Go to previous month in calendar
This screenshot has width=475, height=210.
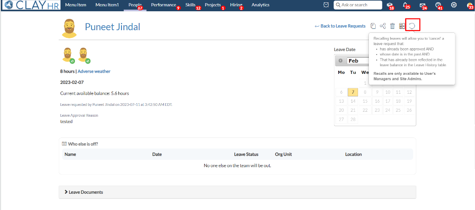(340, 61)
